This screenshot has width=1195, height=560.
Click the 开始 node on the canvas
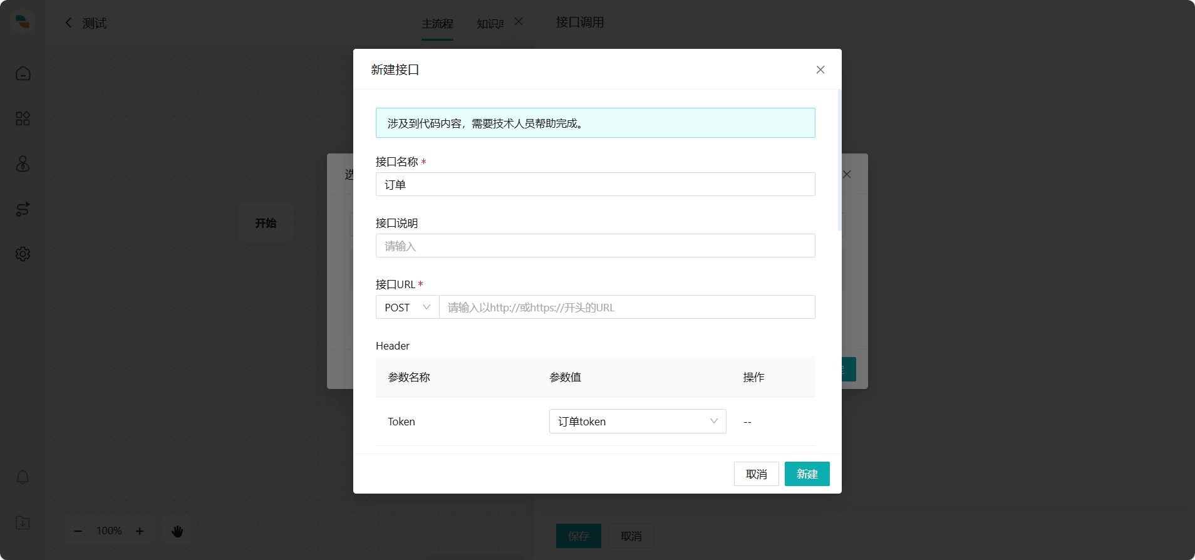(266, 222)
